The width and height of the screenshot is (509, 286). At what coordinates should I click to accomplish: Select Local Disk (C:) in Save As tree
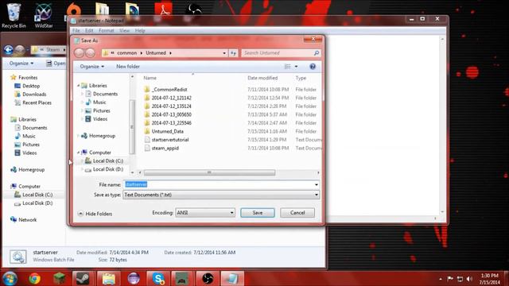tap(104, 160)
